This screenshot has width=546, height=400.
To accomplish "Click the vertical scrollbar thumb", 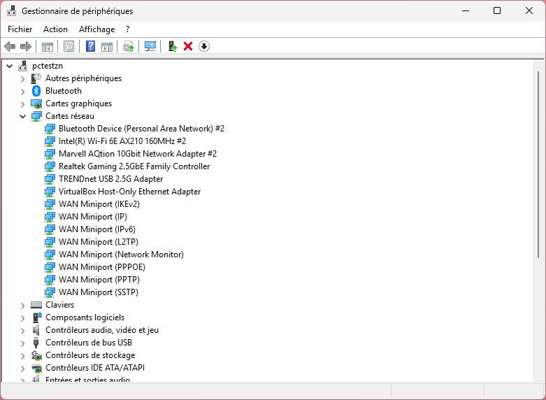I will click(x=538, y=164).
